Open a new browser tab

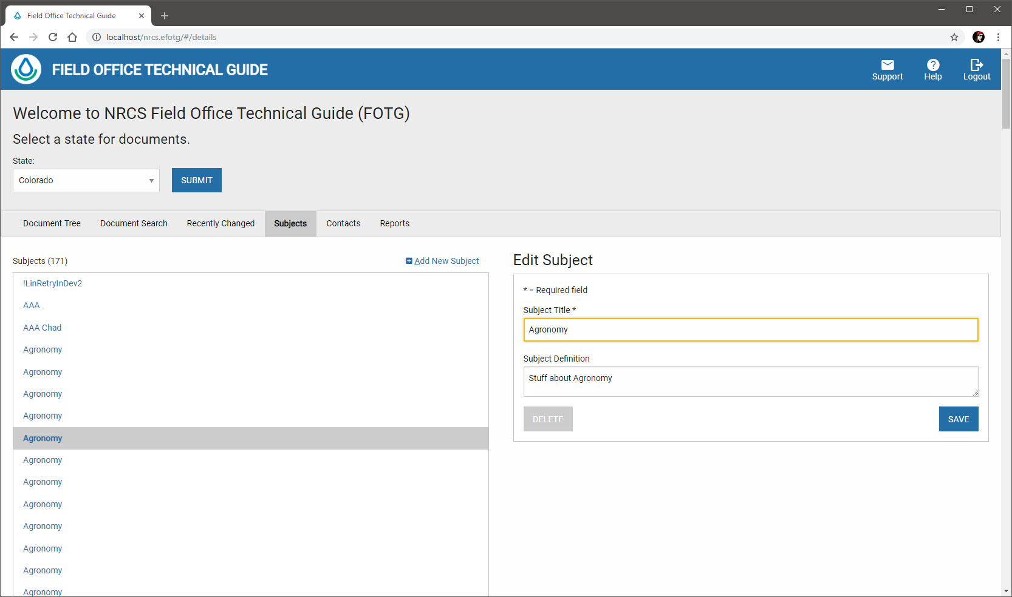click(164, 16)
